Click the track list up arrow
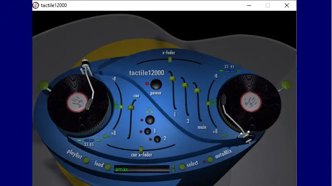 (x=173, y=166)
